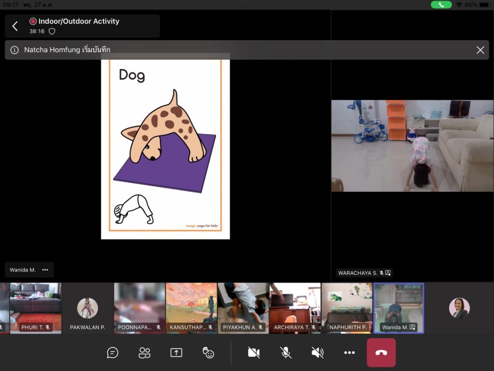This screenshot has width=494, height=371.
Task: Open more options next to Wanida M.
Action: 45,270
